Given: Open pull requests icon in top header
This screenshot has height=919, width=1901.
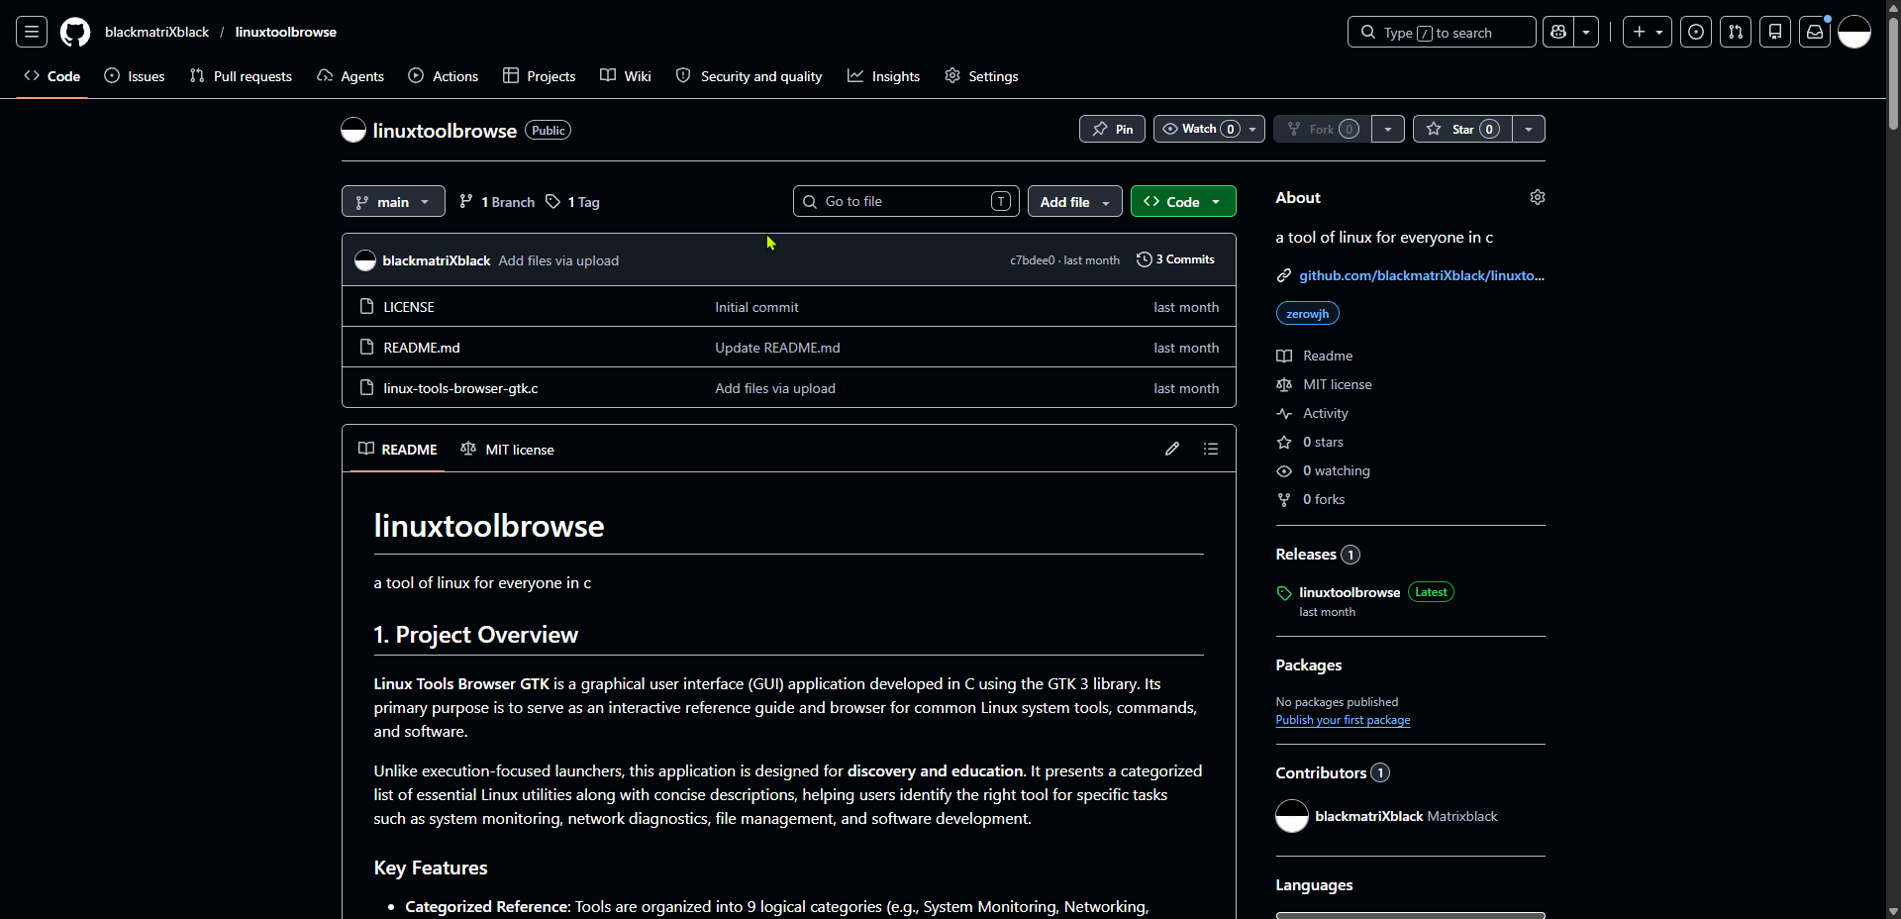Looking at the screenshot, I should 1736,32.
